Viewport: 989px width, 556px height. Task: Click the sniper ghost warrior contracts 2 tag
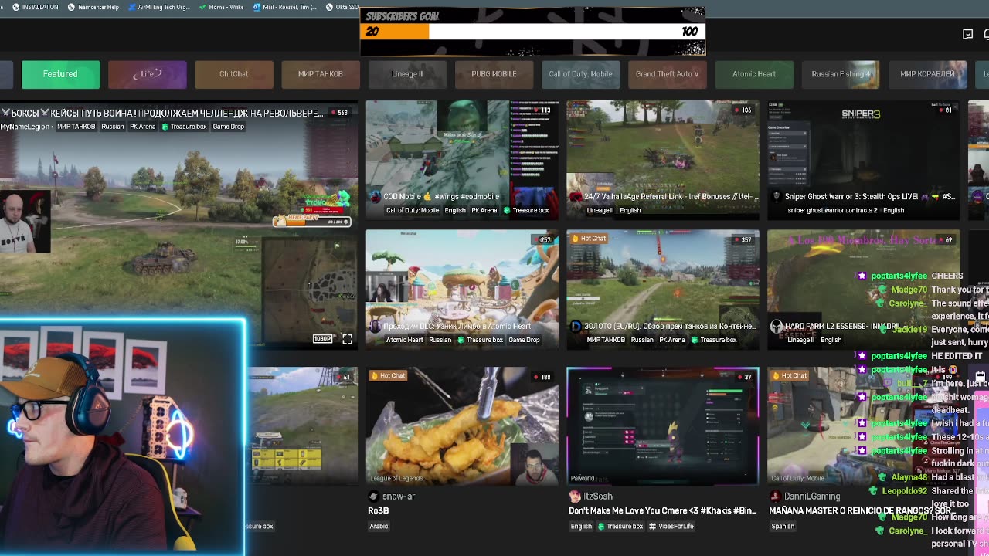[x=831, y=210]
